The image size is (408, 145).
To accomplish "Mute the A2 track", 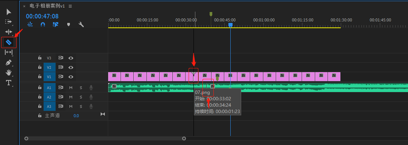I will click(71, 97).
